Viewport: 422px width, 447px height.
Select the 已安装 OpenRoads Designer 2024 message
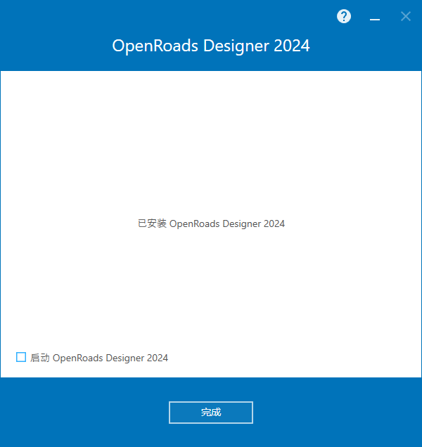211,223
